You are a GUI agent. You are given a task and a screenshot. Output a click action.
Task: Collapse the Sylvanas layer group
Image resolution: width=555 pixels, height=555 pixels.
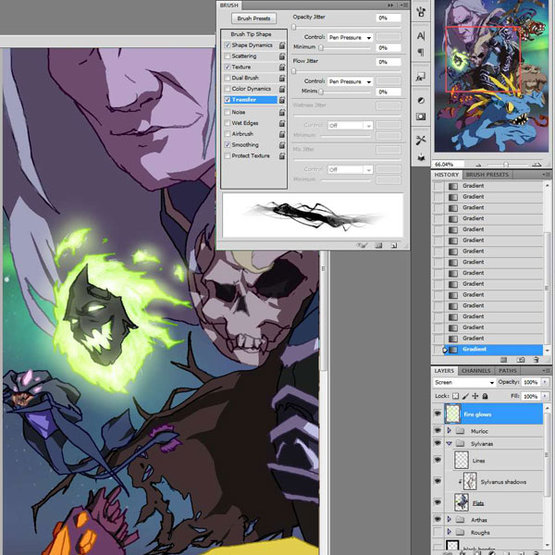pyautogui.click(x=450, y=443)
